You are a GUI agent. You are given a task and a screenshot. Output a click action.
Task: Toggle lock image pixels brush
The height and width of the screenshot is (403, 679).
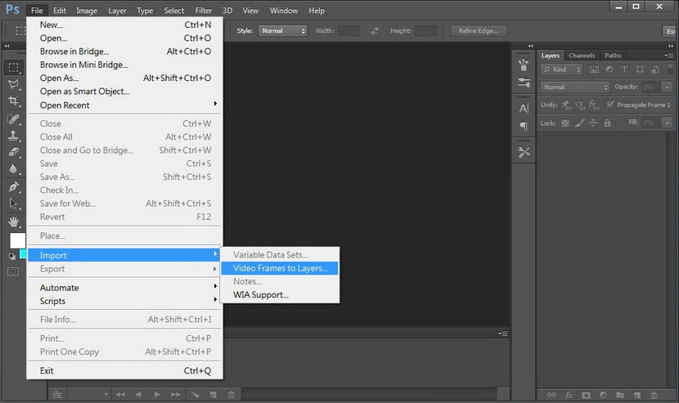tap(579, 123)
